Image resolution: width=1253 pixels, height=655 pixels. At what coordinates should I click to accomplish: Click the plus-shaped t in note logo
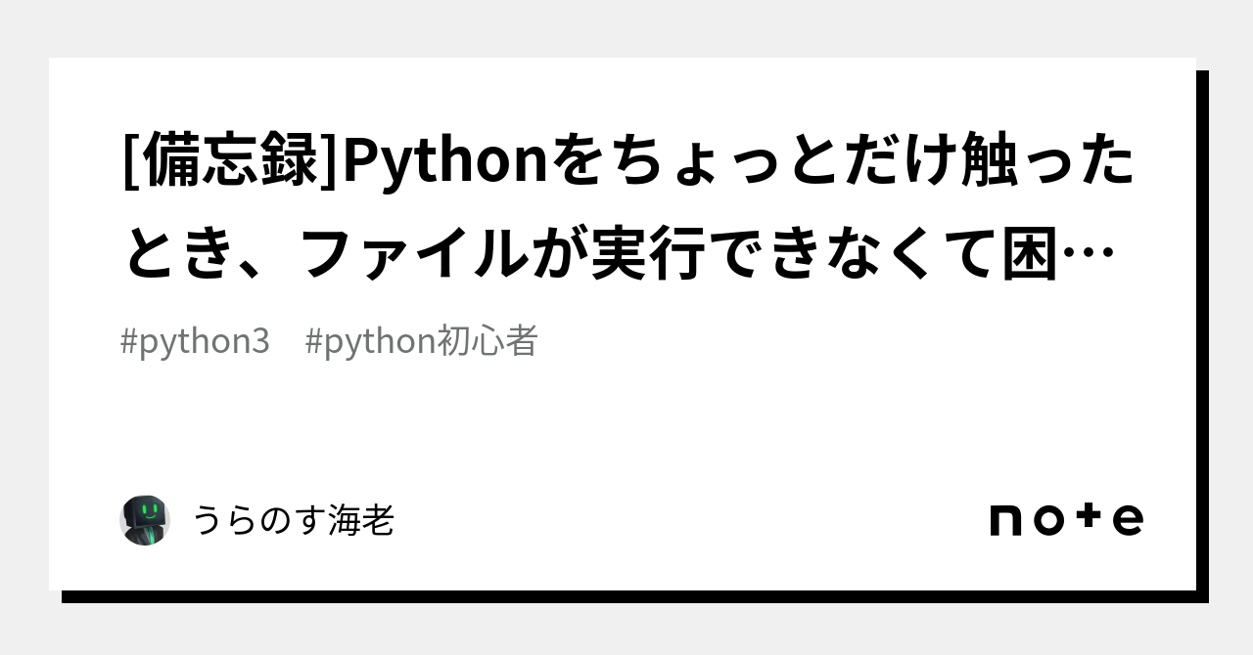(x=1089, y=519)
